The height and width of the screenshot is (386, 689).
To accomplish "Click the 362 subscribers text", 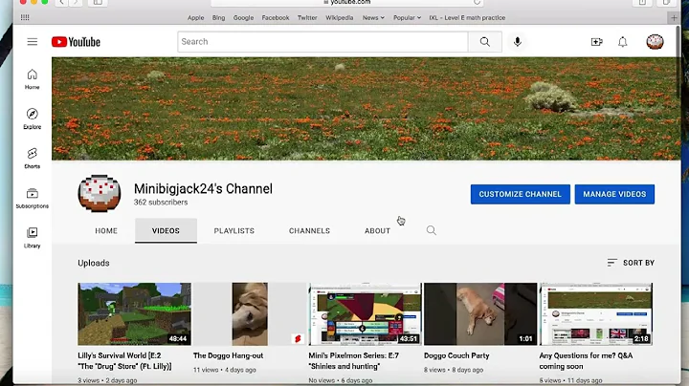I will (x=161, y=203).
